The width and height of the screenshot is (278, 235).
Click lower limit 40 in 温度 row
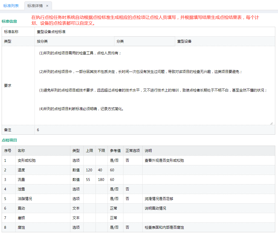(100, 170)
